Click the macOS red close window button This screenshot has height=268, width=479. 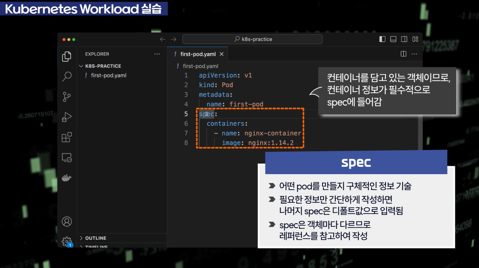point(64,39)
